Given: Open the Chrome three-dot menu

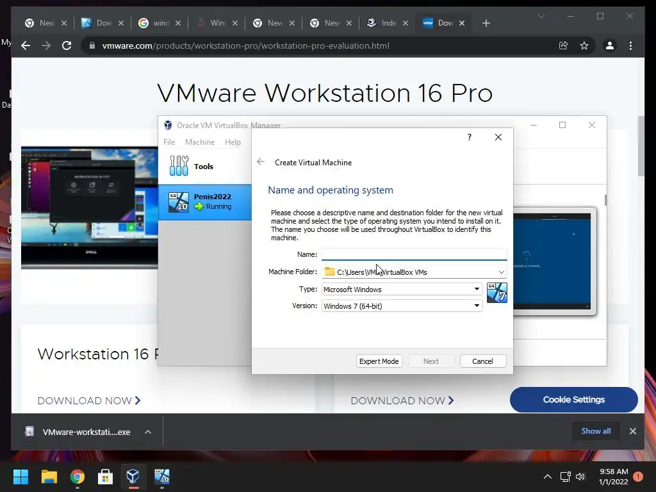Looking at the screenshot, I should (630, 45).
